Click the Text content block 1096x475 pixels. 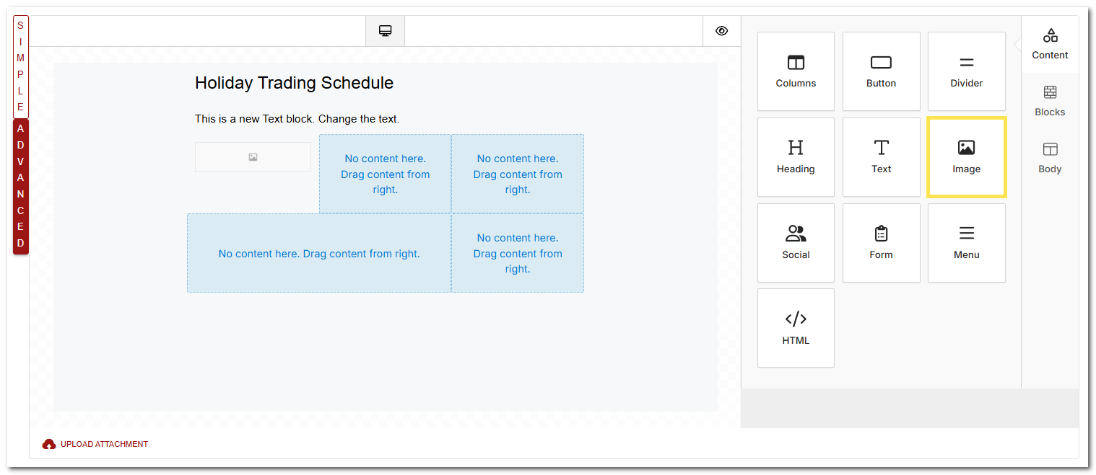point(881,156)
